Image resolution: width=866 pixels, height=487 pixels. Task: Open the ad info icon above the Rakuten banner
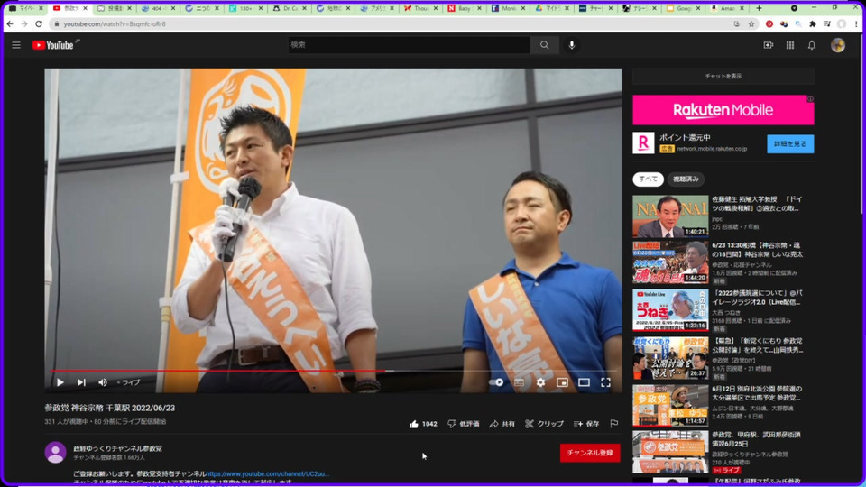pos(810,99)
